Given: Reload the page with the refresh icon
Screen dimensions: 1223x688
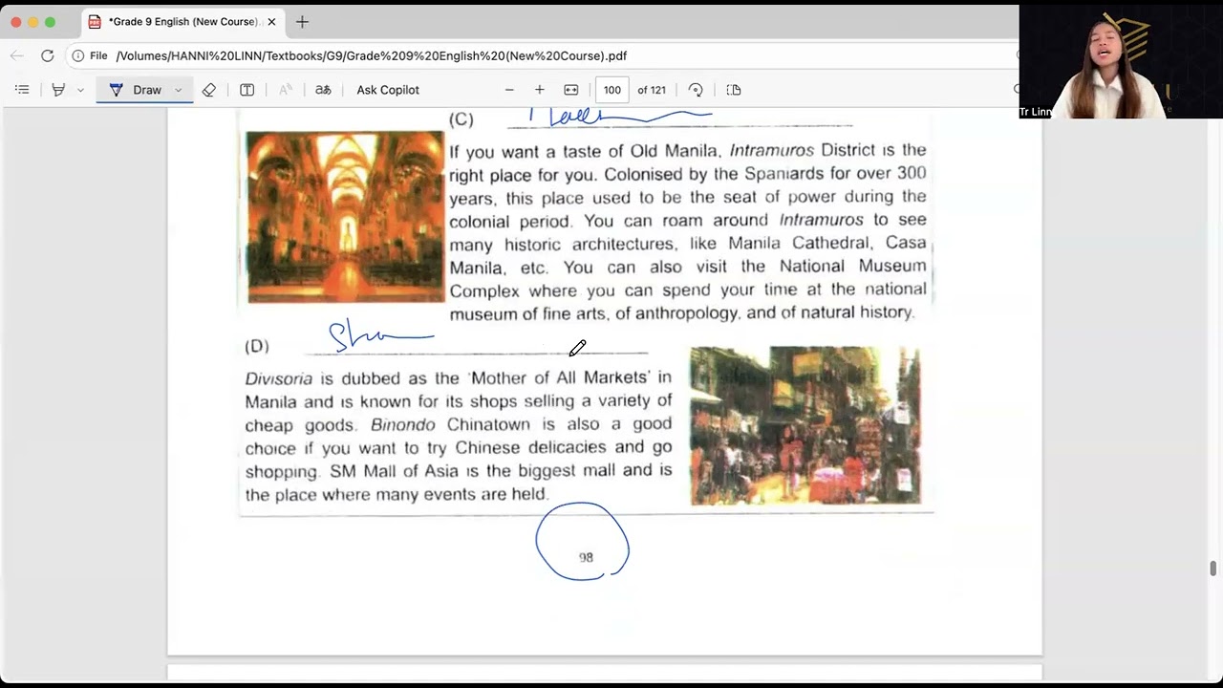Looking at the screenshot, I should [47, 55].
